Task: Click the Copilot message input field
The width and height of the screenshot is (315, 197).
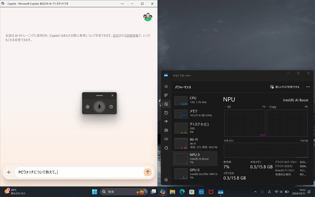Action: pos(79,172)
